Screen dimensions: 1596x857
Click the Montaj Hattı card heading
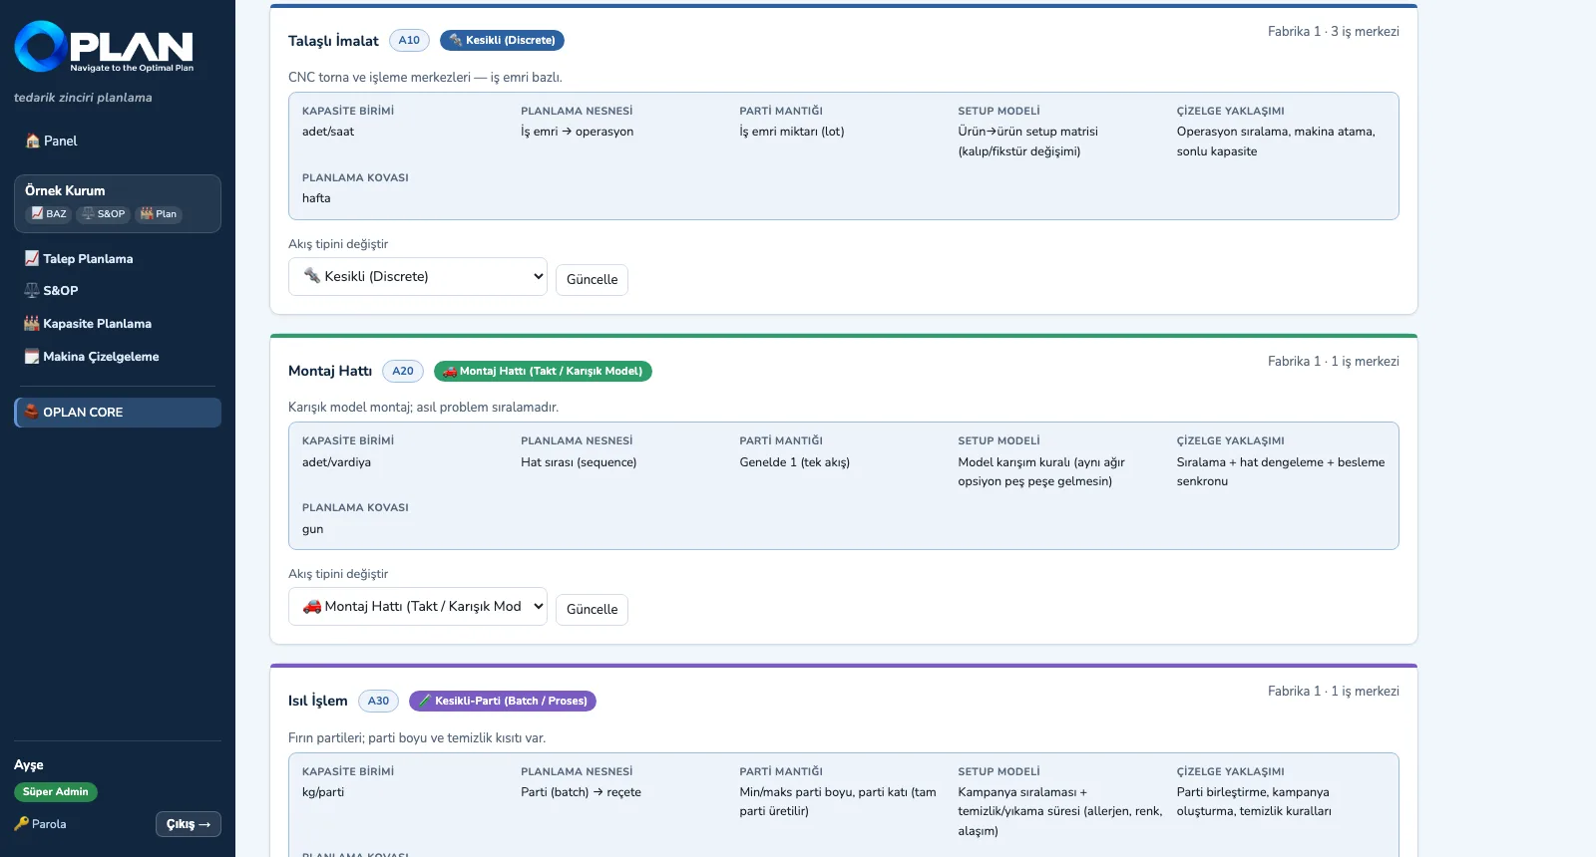click(330, 371)
